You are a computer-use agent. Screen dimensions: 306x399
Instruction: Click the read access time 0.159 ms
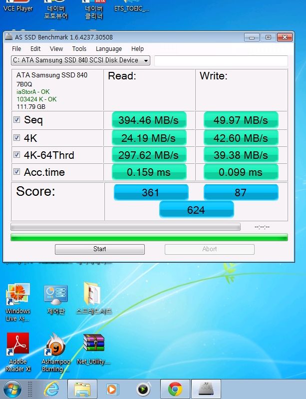[x=149, y=172]
